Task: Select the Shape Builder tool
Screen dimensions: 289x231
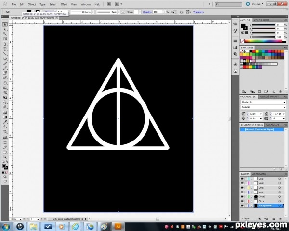Action: click(x=5, y=102)
